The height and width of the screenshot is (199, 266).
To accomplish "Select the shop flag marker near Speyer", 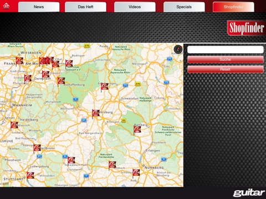I will point(14,125).
